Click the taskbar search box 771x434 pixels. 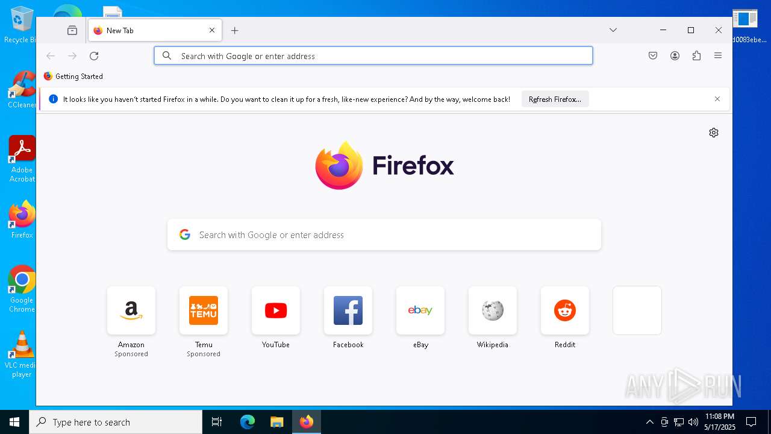[116, 422]
